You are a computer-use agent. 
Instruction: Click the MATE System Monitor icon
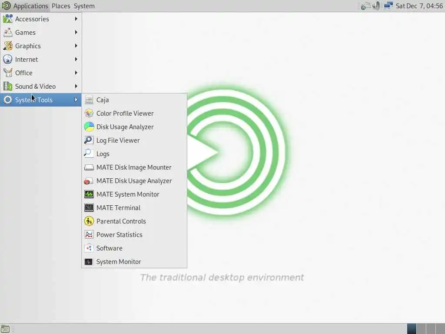pos(89,194)
